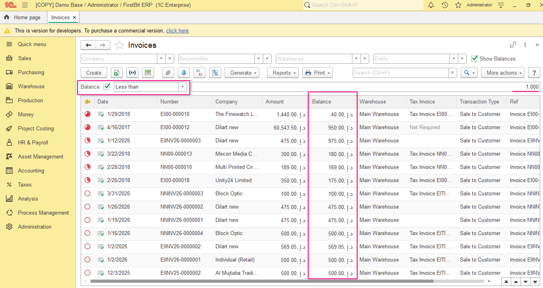Navigate back with the left arrow
The width and height of the screenshot is (543, 288).
point(88,45)
